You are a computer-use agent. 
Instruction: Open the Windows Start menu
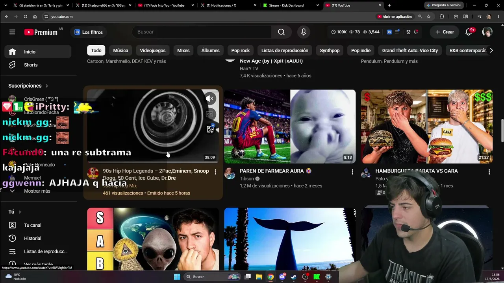tap(177, 277)
